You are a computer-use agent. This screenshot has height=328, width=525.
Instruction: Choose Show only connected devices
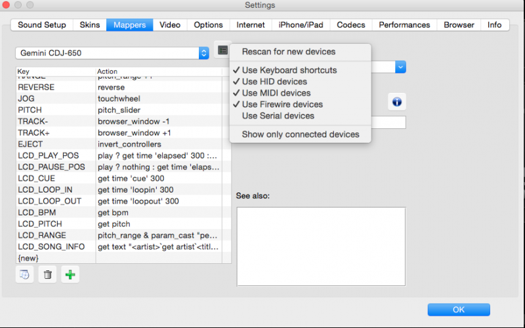coord(300,134)
